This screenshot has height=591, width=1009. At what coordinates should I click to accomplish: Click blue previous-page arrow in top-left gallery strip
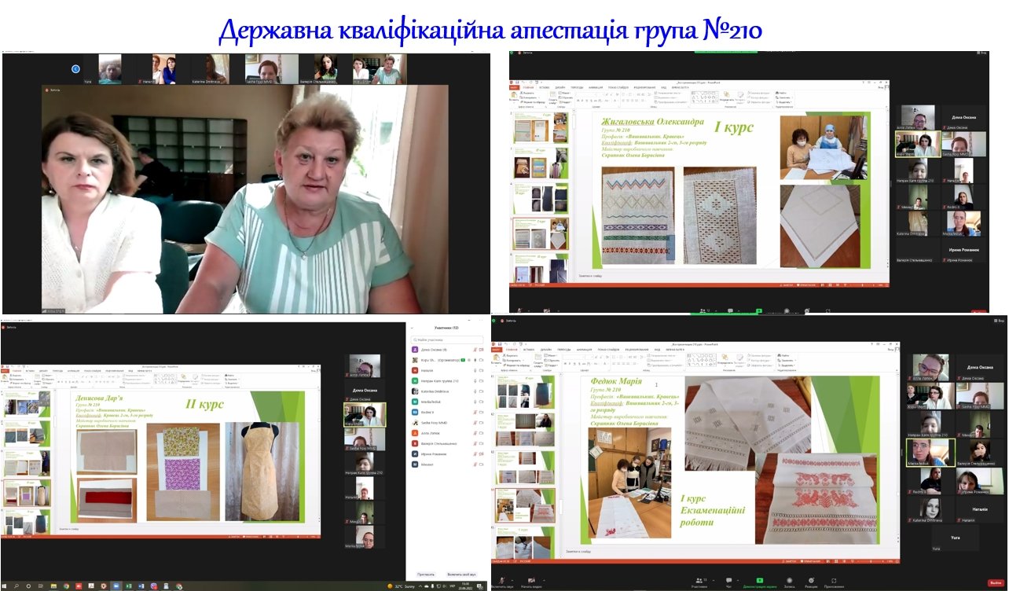[x=76, y=69]
